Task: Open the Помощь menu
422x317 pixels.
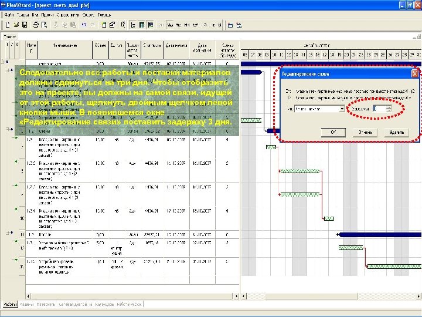Action: 104,15
